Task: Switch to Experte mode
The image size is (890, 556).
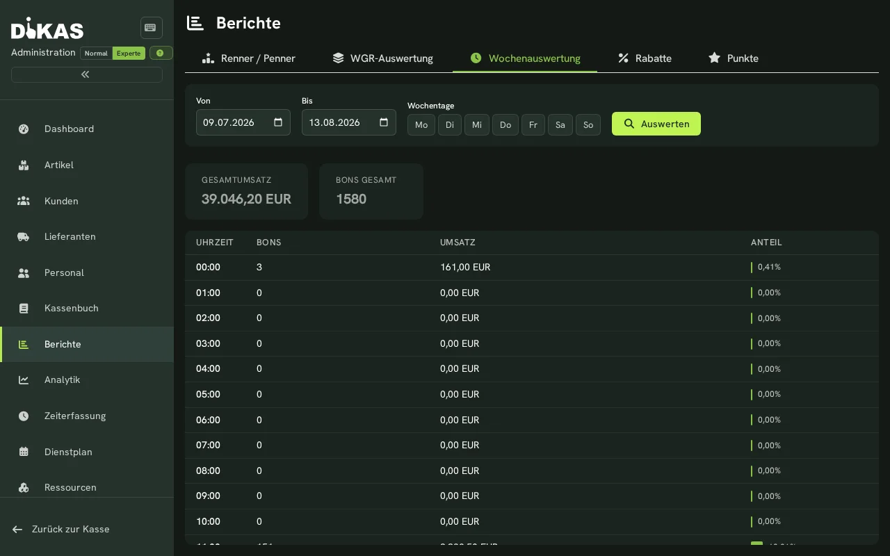Action: [129, 53]
